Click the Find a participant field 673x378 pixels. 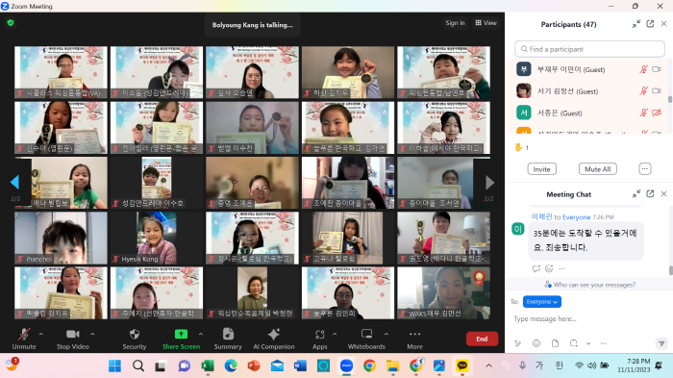(589, 49)
